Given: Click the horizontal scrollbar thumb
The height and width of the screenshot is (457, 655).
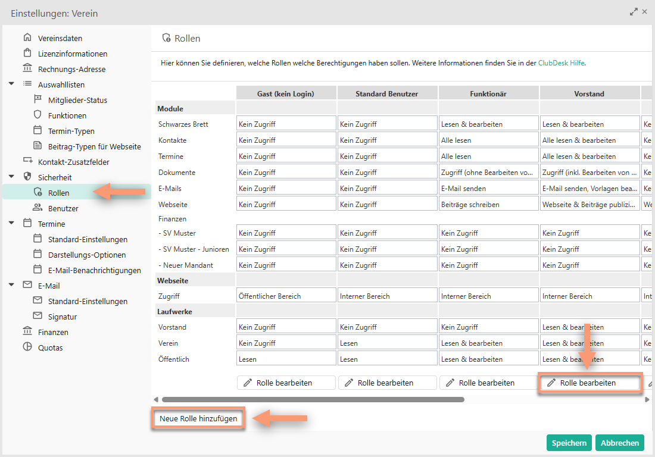Looking at the screenshot, I should click(313, 399).
